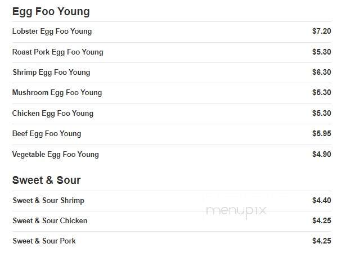Click the $7.20 lobster price
The image size is (337, 257).
point(321,31)
